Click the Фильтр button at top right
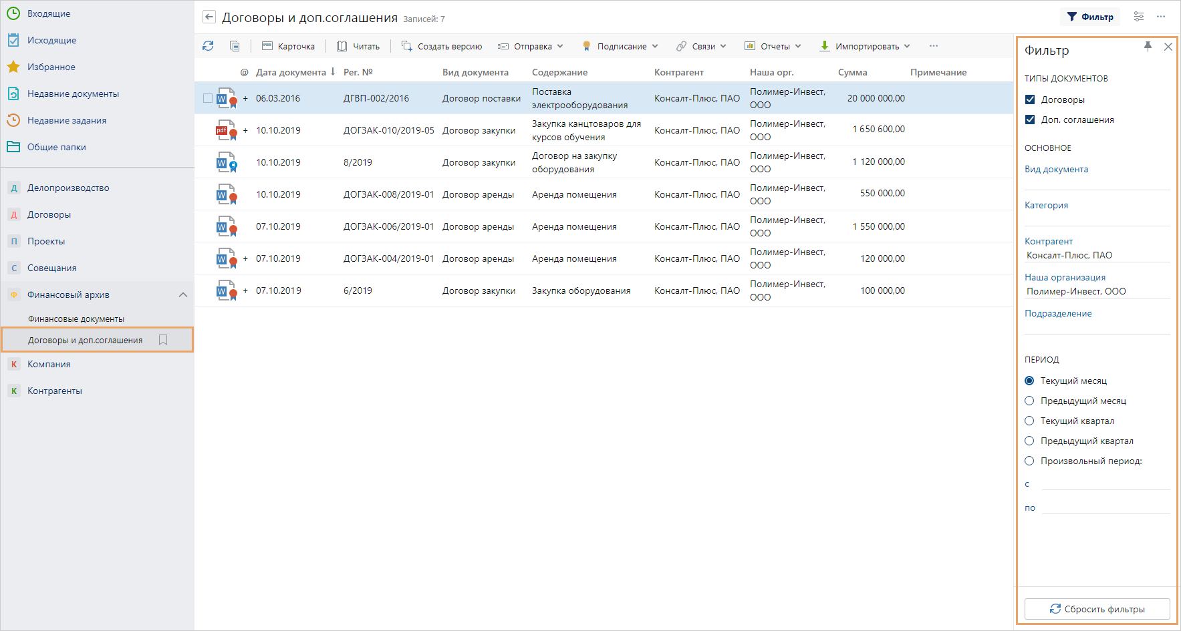 (1090, 17)
